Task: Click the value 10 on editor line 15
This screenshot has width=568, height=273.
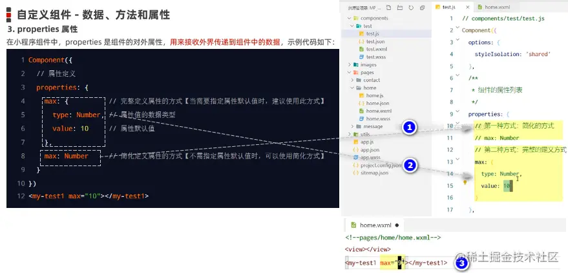Action: (507, 186)
